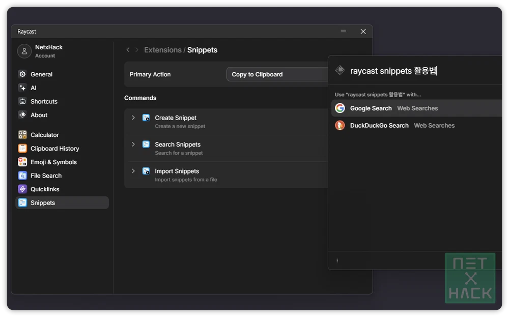
Task: Click the DuckDuckGo logo icon in results
Action: click(340, 125)
